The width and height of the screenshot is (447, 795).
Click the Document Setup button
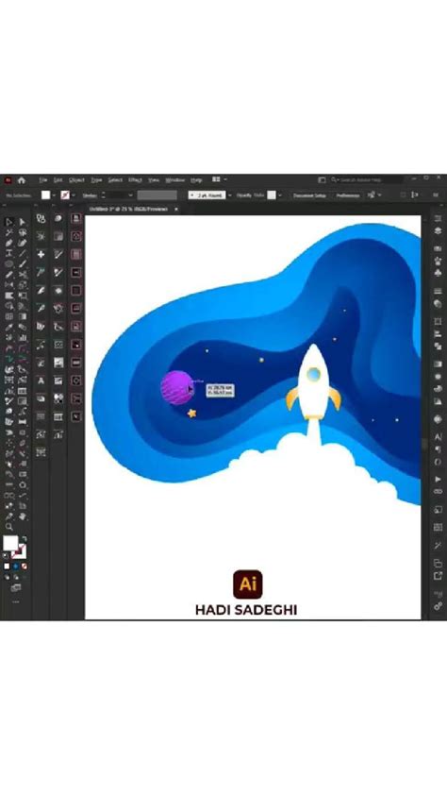coord(309,195)
